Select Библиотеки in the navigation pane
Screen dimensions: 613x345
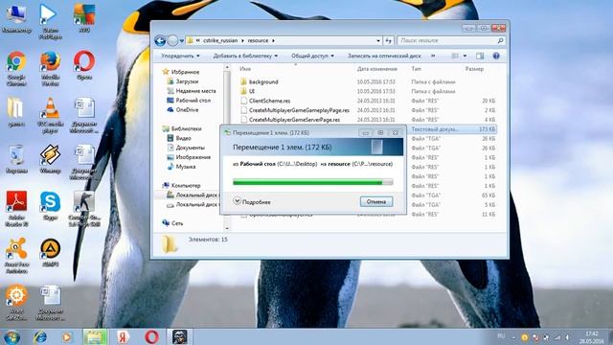pos(182,128)
